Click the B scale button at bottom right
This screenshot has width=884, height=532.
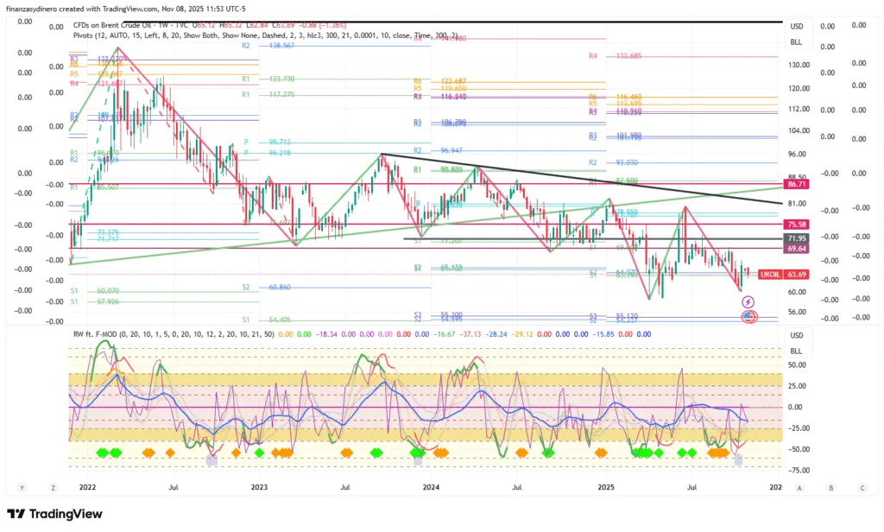click(830, 488)
